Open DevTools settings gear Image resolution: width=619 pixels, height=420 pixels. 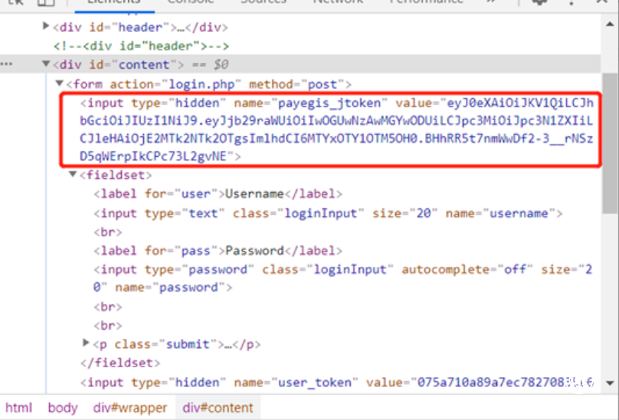540,2
